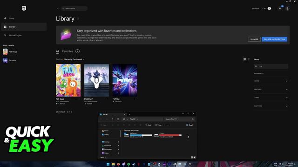
Task: Switch to the Favorites tab
Action: coord(68,51)
